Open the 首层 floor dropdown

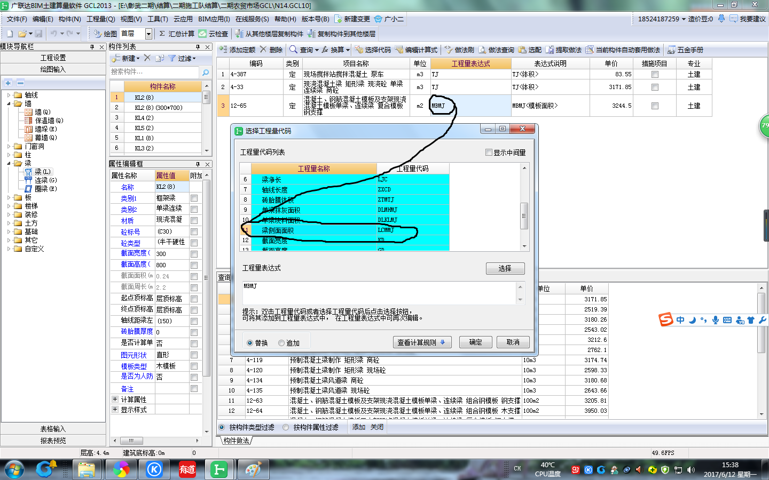pos(148,34)
